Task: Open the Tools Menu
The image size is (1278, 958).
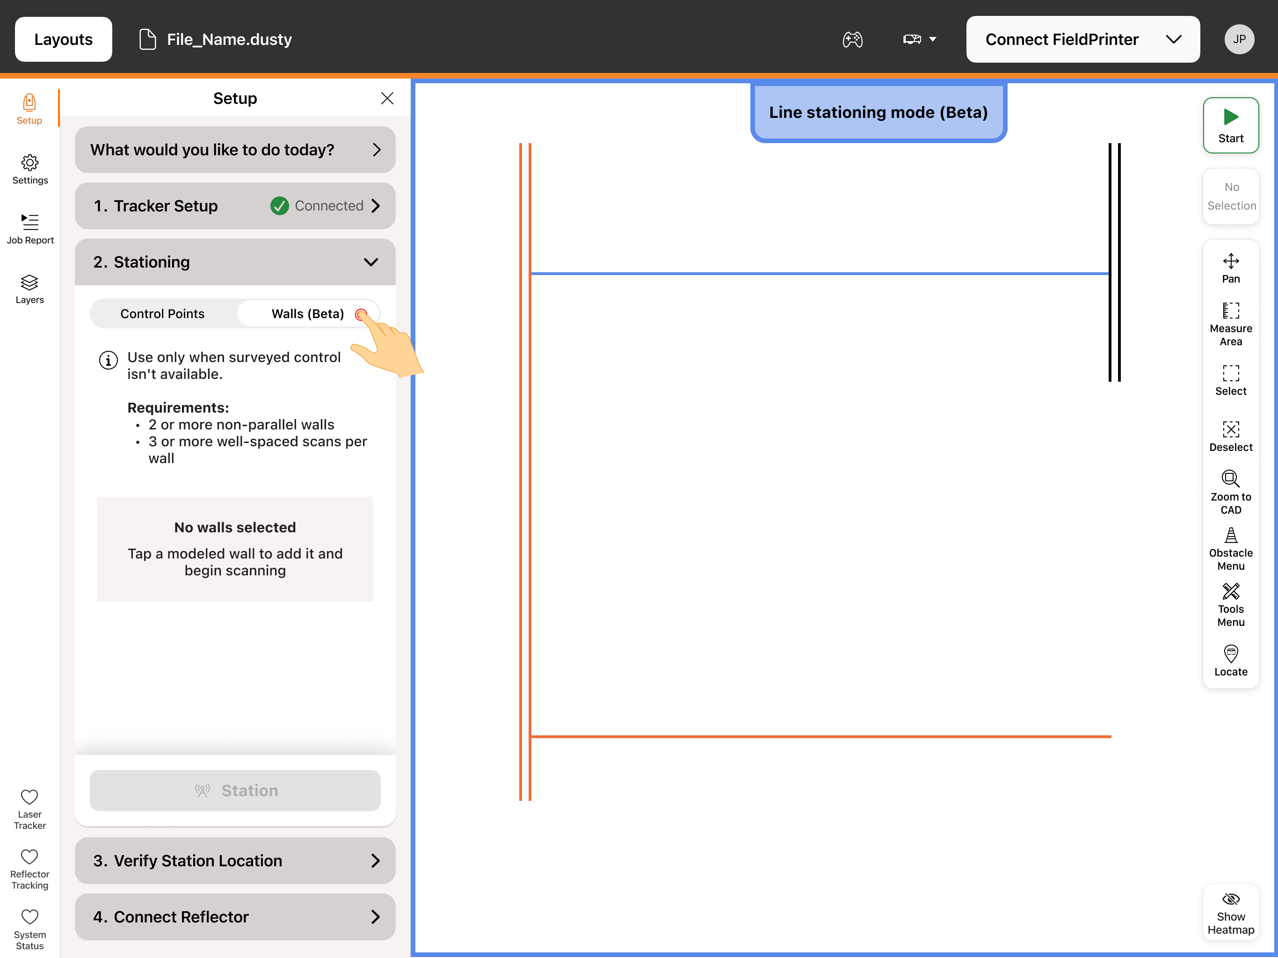Action: click(1231, 605)
